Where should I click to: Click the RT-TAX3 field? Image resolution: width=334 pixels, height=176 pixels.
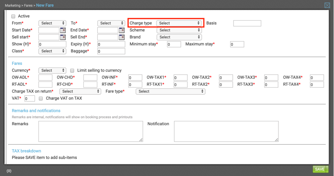271,85
